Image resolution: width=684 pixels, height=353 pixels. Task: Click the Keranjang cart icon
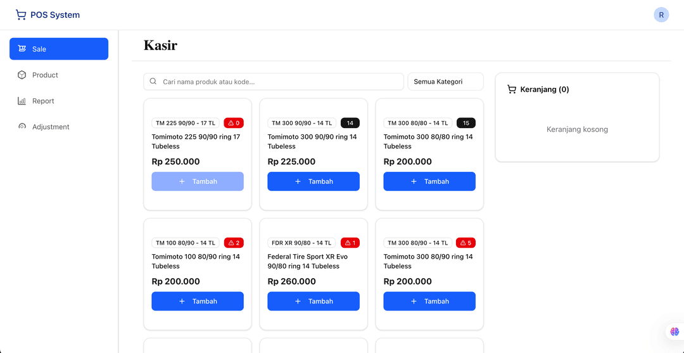pos(512,89)
